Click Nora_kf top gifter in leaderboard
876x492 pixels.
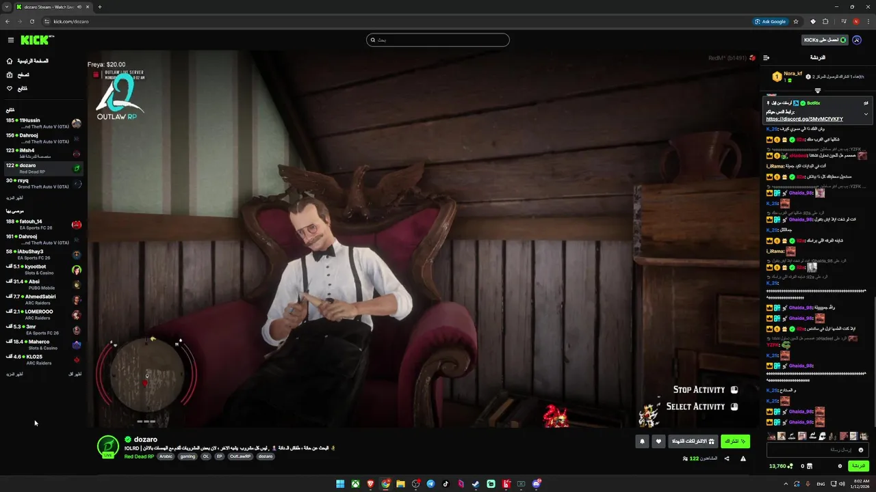pyautogui.click(x=788, y=76)
